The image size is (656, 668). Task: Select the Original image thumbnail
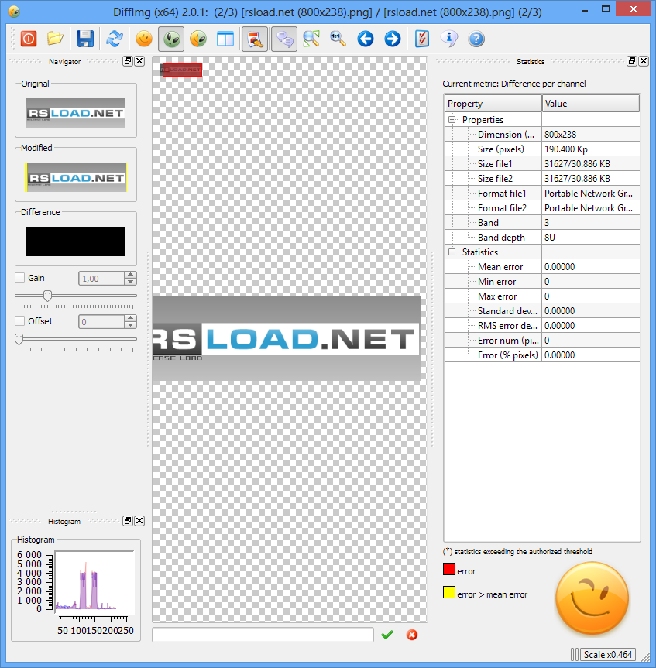coord(76,113)
